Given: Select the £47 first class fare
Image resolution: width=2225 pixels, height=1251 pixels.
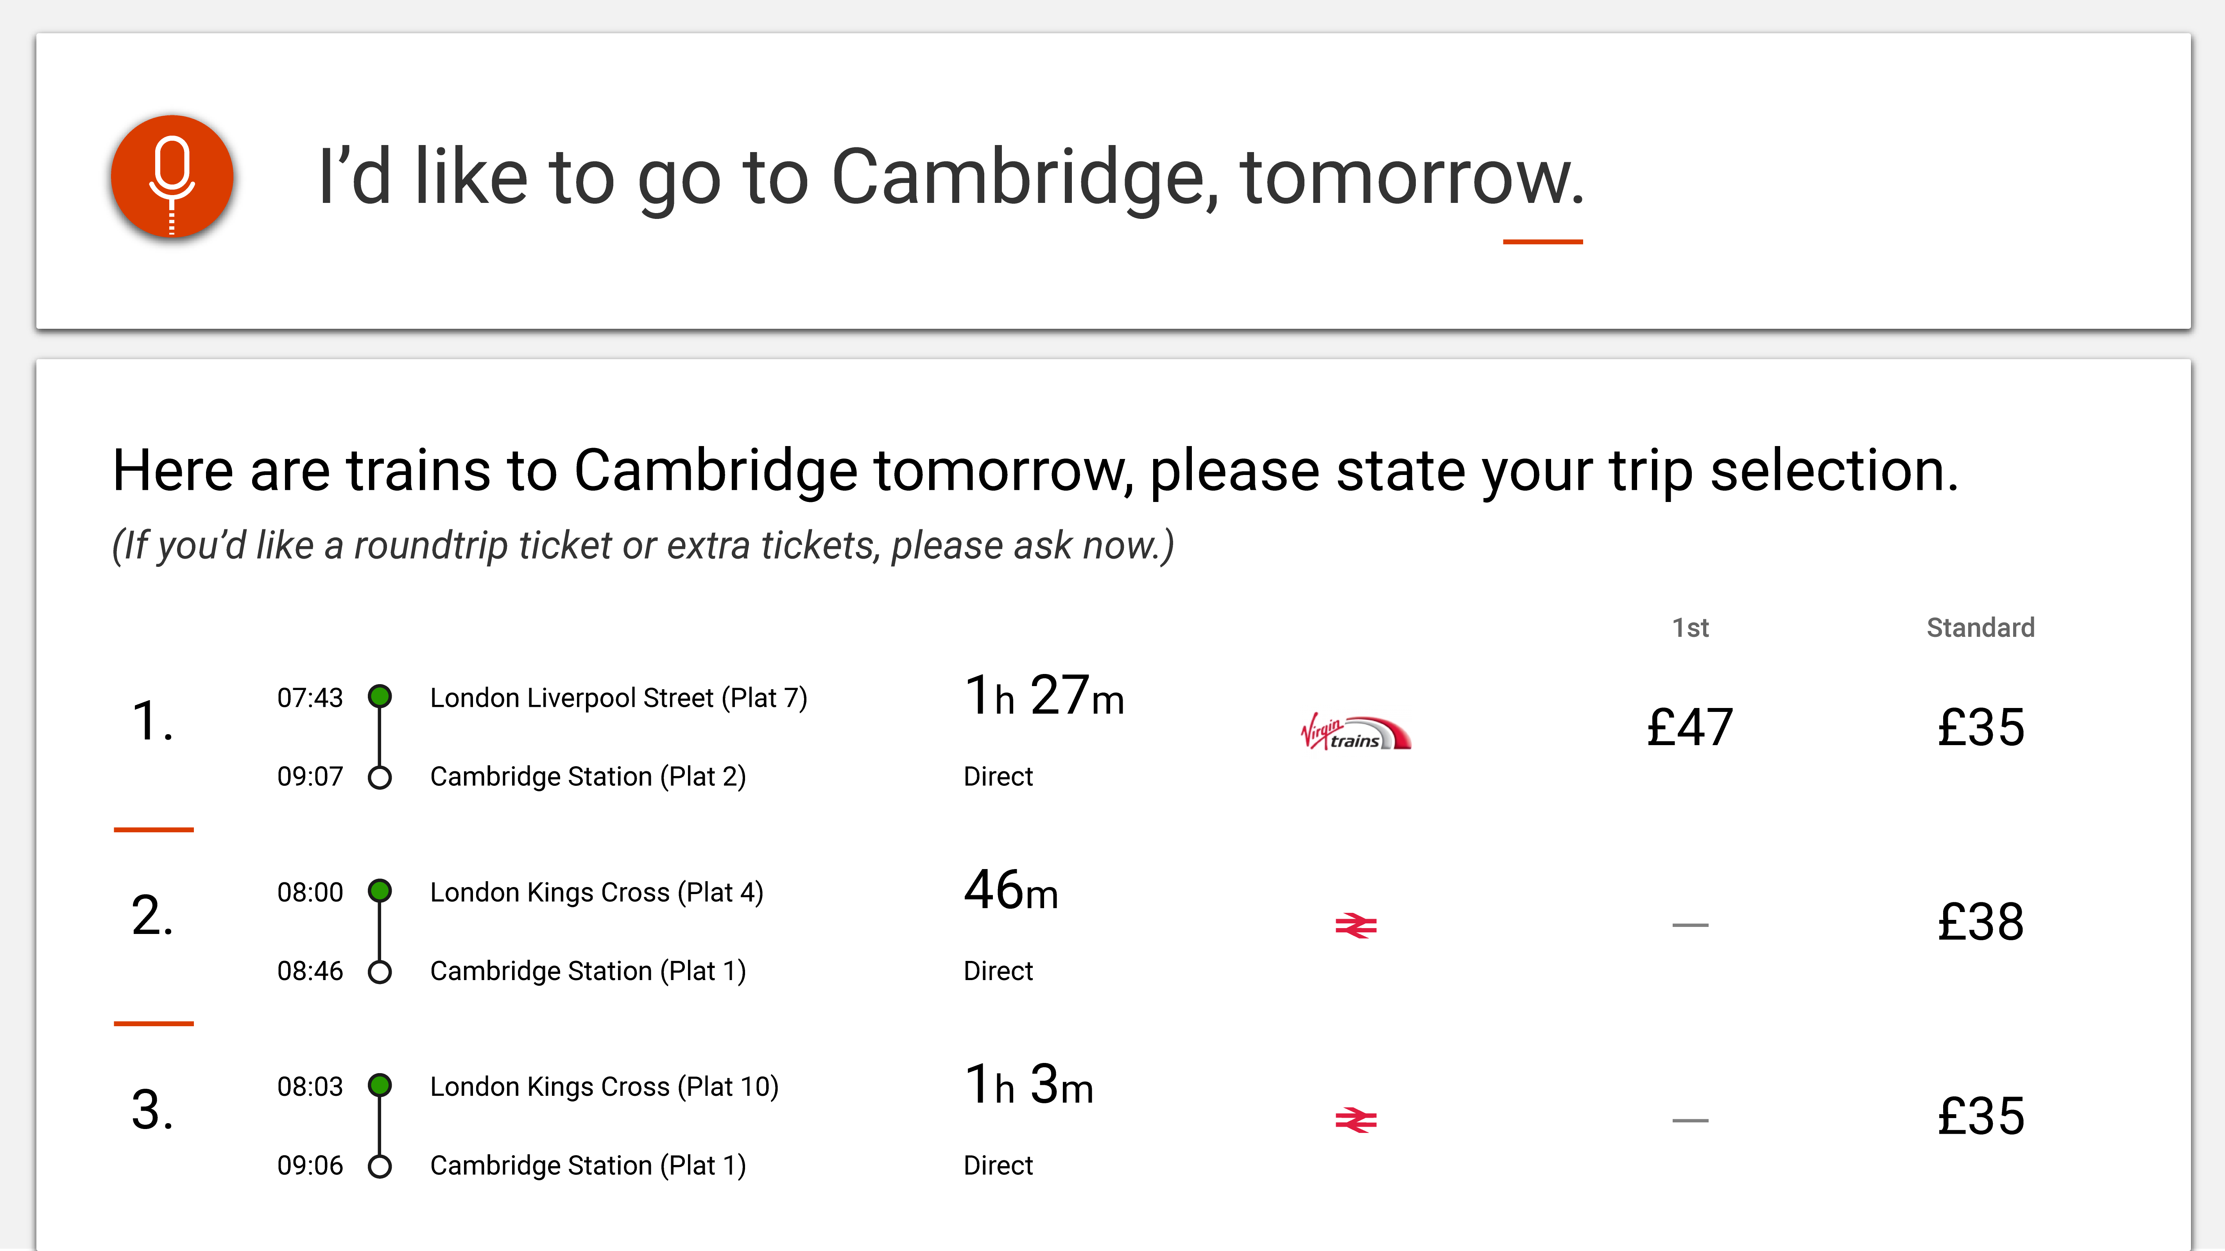Looking at the screenshot, I should click(x=1689, y=728).
